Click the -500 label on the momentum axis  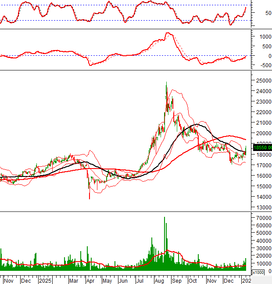click(x=261, y=65)
